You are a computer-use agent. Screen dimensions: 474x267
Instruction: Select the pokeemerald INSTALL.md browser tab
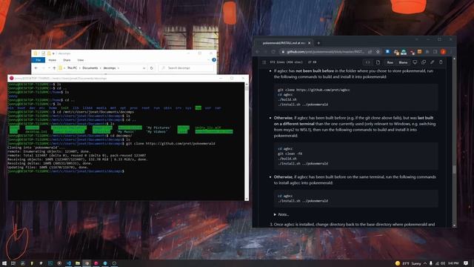(x=283, y=43)
